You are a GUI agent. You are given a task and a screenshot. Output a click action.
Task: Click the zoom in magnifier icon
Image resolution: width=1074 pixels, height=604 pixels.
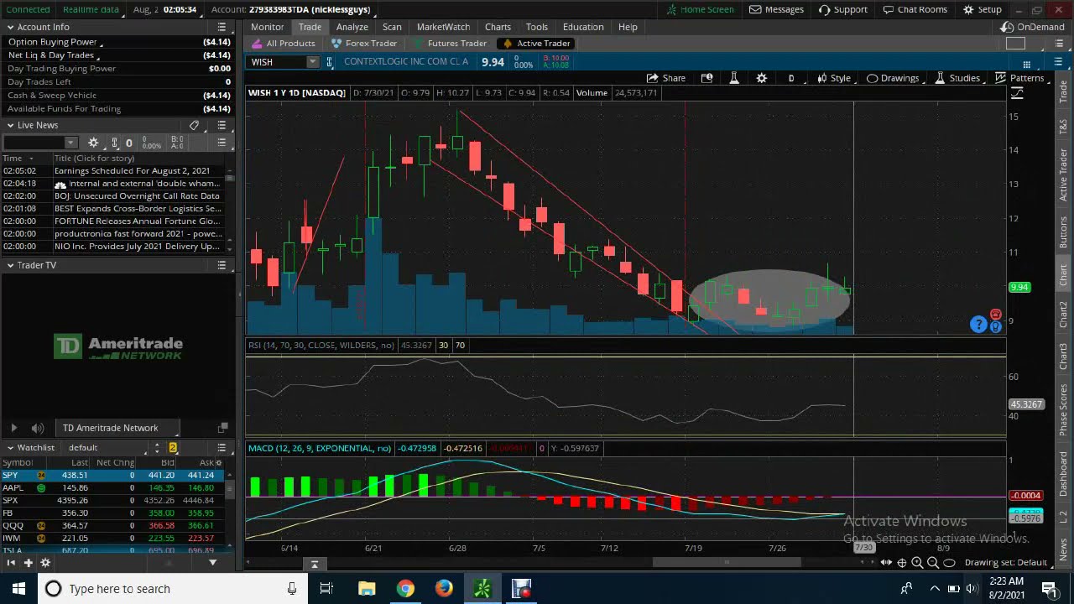917,563
